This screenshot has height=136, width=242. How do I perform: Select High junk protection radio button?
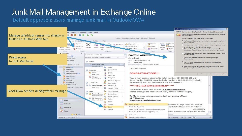(183, 46)
